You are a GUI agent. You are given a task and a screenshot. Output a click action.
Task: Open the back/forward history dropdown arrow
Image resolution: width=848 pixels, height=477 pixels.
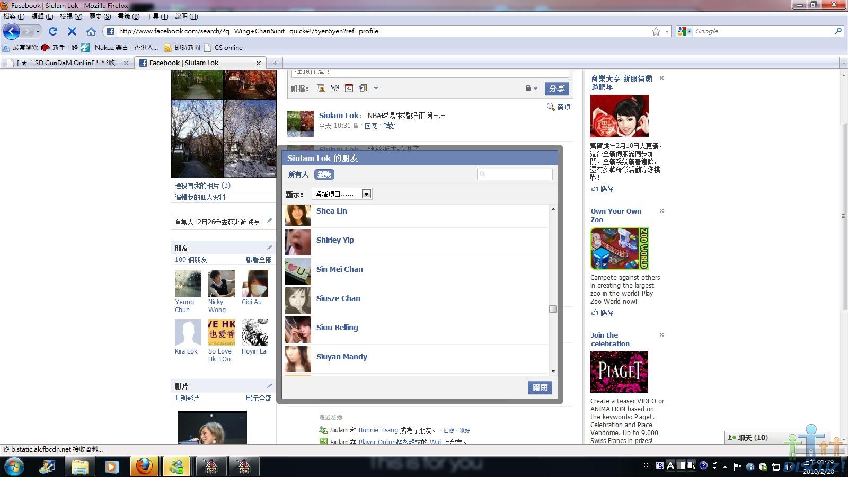coord(38,31)
